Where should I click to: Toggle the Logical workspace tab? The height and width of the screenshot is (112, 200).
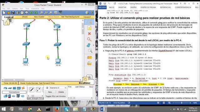tap(9, 17)
